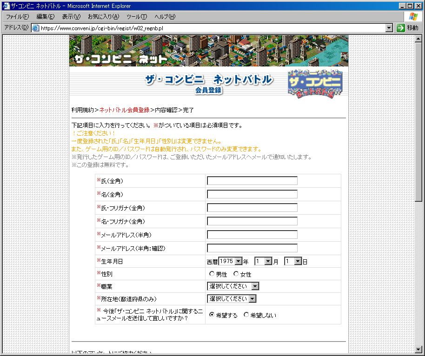
Task: Click the メールアドレス confirmation (確認) input field
Action: coord(252,248)
